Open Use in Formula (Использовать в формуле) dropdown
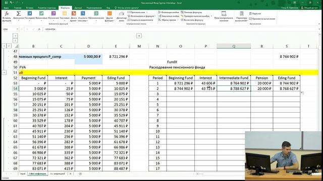 141,16
